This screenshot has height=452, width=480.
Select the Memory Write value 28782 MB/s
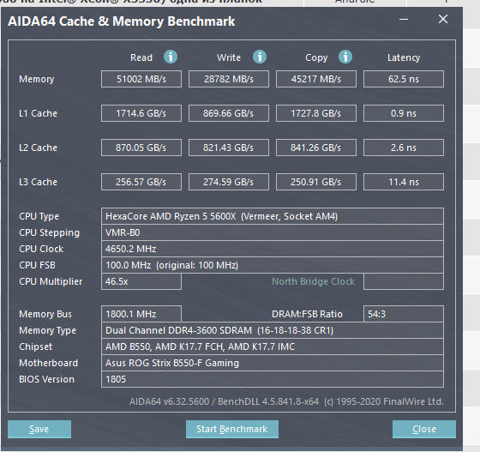pyautogui.click(x=229, y=79)
